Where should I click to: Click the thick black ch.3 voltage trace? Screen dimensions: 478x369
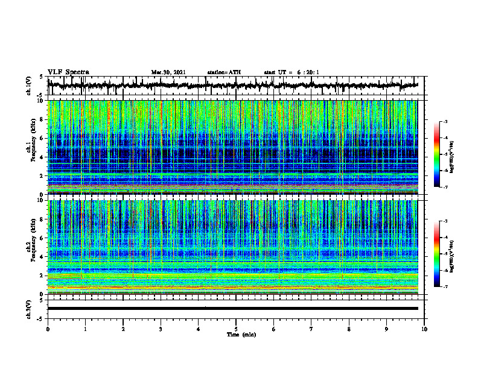click(x=232, y=309)
